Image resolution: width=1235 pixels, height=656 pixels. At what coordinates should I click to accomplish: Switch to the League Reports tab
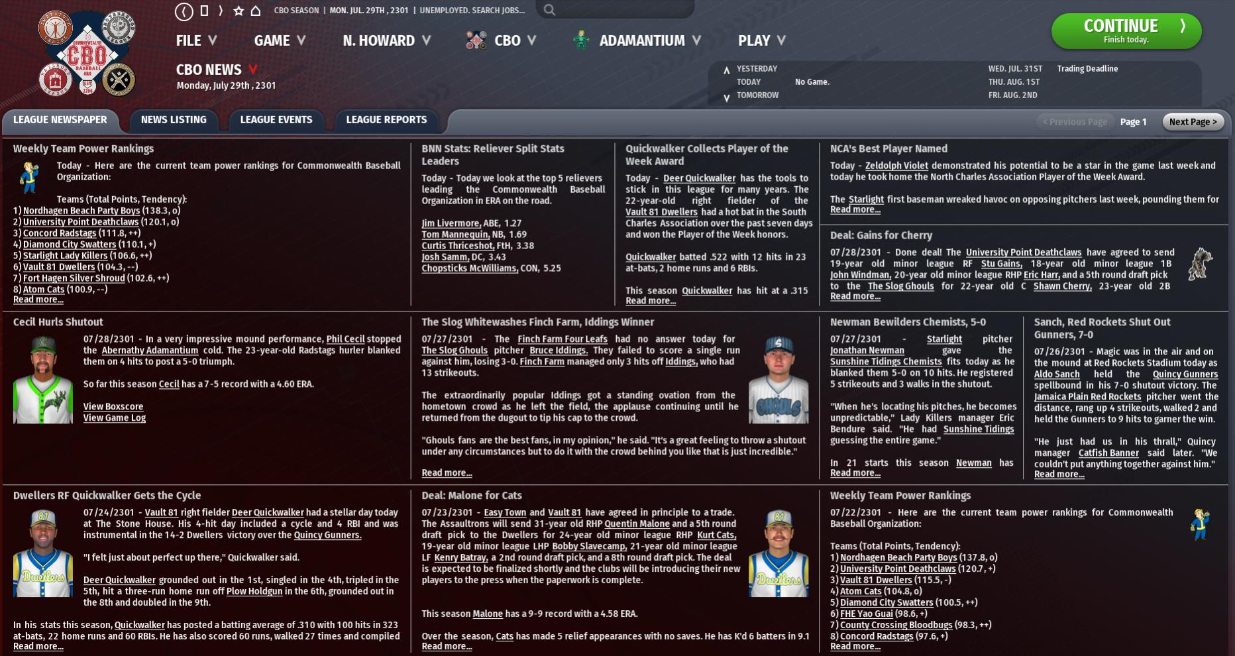[x=386, y=120]
